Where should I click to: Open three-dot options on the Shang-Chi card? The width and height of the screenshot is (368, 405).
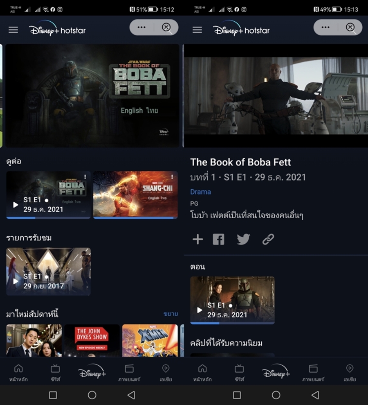coord(172,177)
